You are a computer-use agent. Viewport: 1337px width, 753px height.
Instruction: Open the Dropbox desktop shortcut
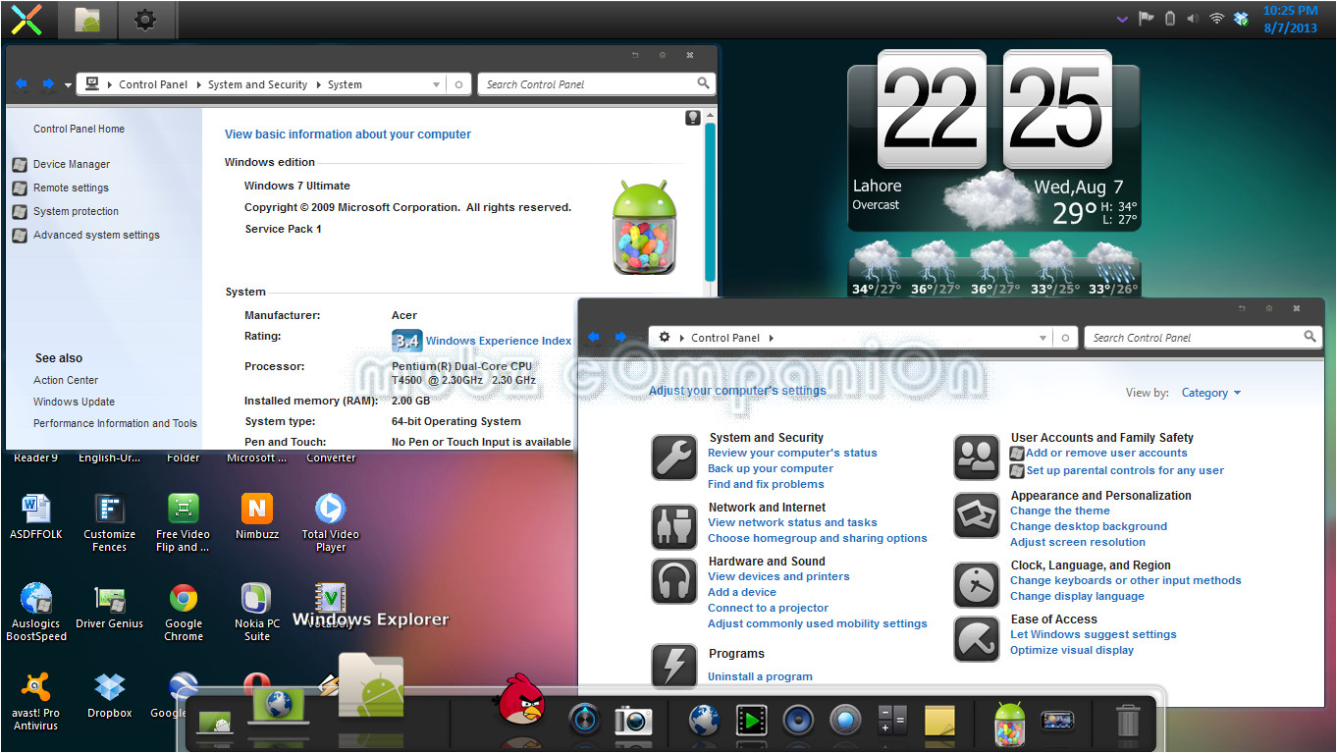pyautogui.click(x=109, y=695)
